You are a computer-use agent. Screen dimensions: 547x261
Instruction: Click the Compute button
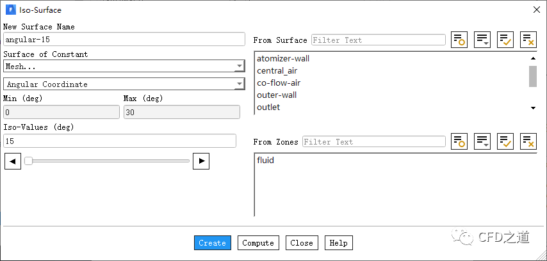pos(259,243)
